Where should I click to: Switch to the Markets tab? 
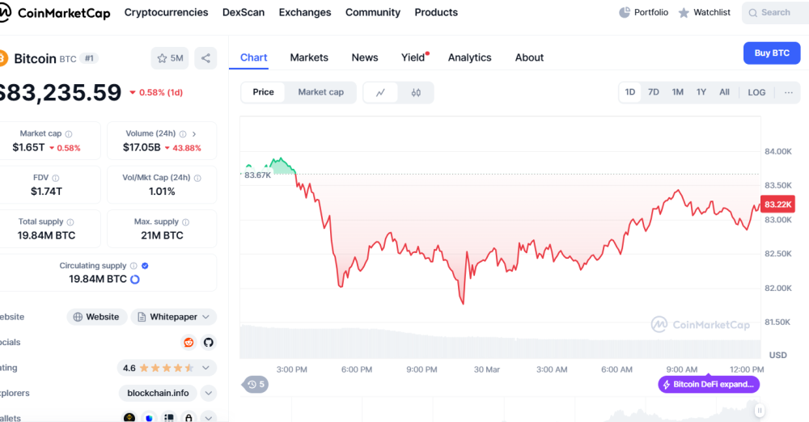(309, 57)
